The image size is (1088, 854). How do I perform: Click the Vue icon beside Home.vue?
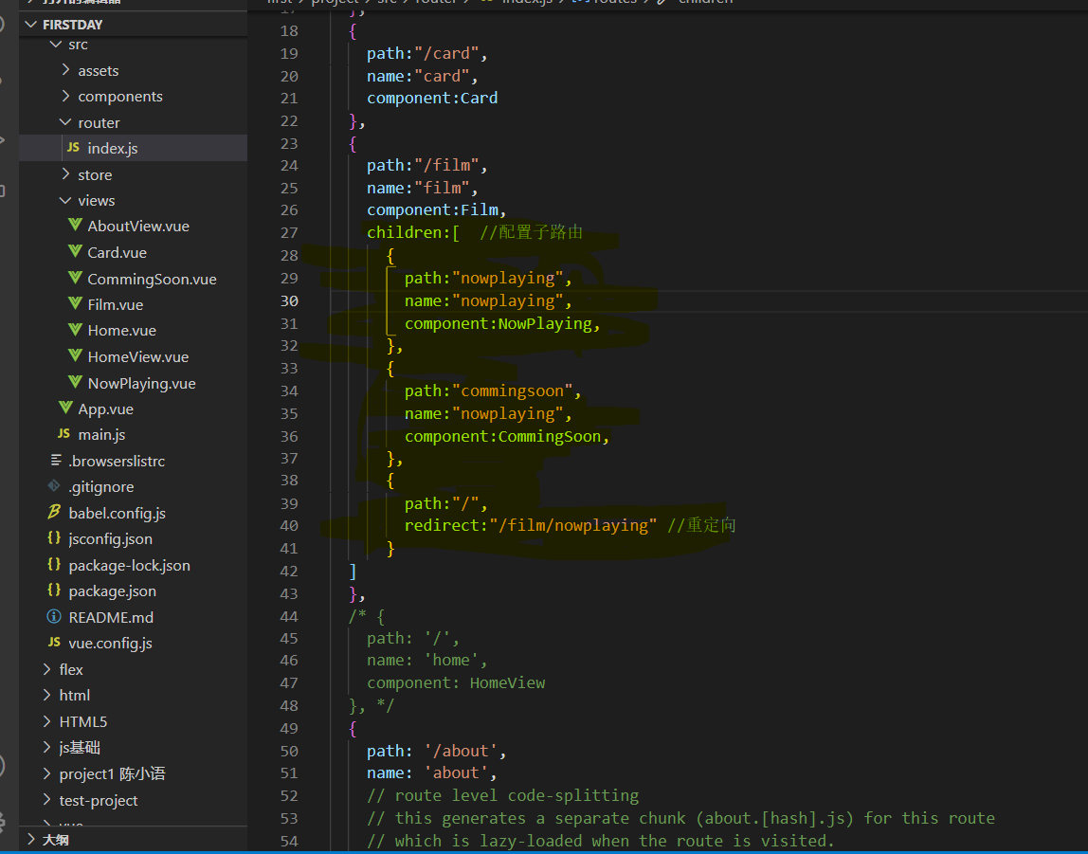(x=75, y=329)
